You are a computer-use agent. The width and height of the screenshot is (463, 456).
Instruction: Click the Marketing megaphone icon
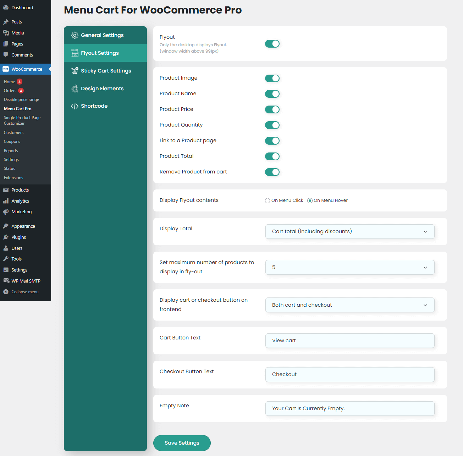click(6, 212)
